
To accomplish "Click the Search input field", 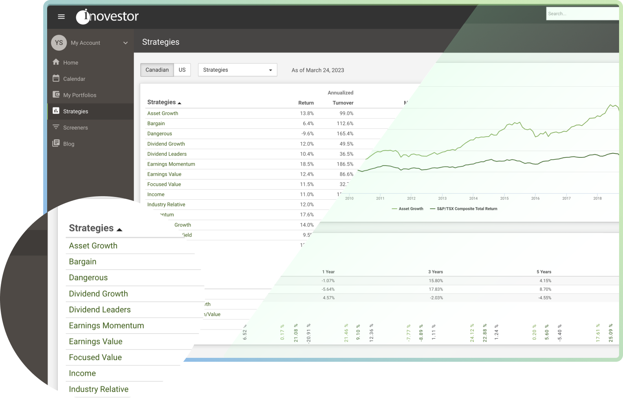I will click(x=582, y=14).
